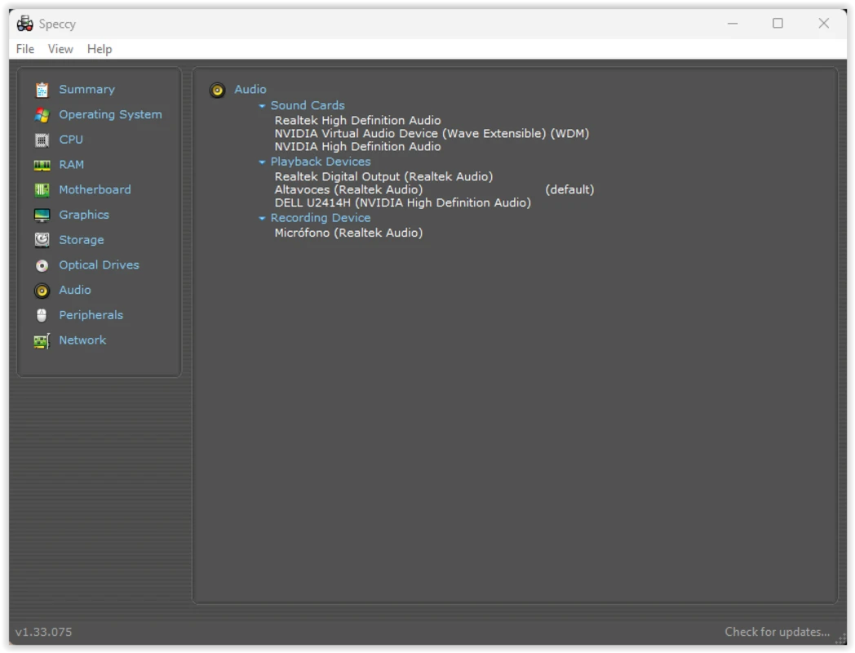Image resolution: width=855 pixels, height=653 pixels.
Task: Select the Graphics monitor icon
Action: tap(42, 215)
